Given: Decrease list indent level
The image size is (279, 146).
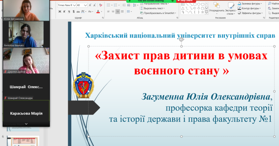Looking at the screenshot, I should click(x=124, y=5).
